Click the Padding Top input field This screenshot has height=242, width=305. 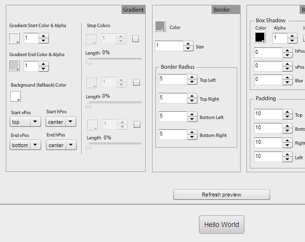click(268, 114)
